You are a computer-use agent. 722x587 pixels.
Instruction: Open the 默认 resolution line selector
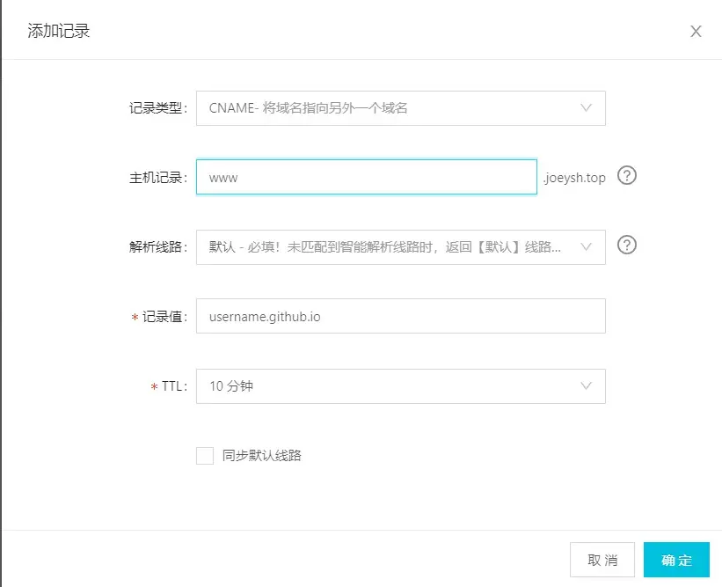[x=401, y=247]
